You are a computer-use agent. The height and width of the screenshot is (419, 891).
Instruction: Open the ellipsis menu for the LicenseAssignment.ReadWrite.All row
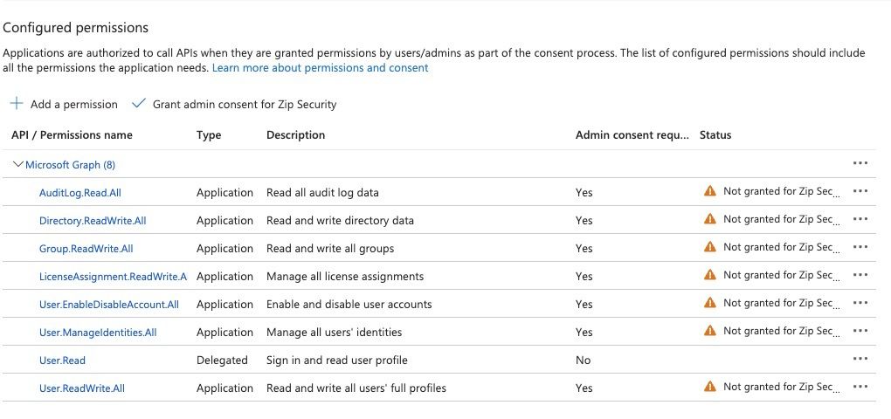tap(860, 275)
